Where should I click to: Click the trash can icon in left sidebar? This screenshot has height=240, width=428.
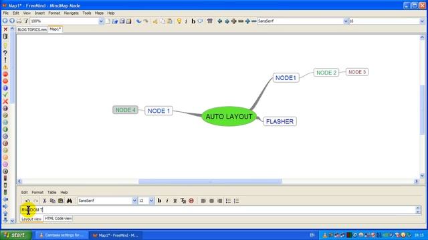(x=5, y=37)
